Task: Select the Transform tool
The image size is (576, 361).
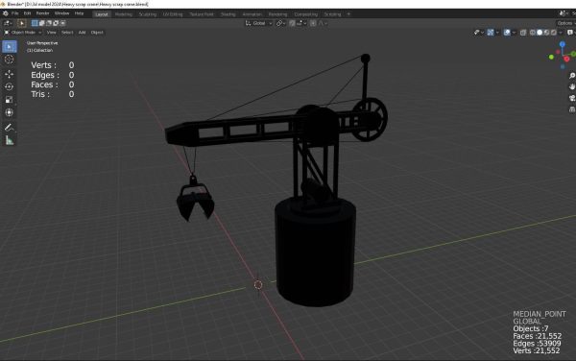Action: point(10,112)
